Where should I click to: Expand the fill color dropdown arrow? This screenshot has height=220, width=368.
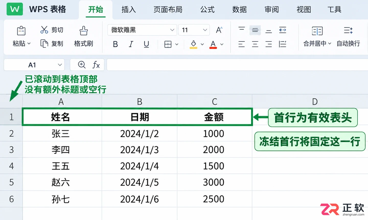click(x=202, y=44)
